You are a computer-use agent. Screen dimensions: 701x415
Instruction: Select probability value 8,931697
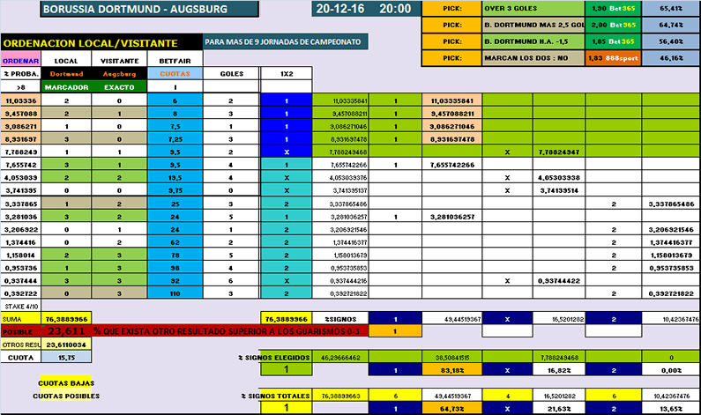click(20, 139)
